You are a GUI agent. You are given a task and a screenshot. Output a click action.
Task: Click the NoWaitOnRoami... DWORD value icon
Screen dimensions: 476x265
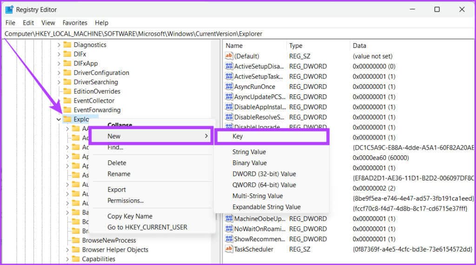click(229, 229)
